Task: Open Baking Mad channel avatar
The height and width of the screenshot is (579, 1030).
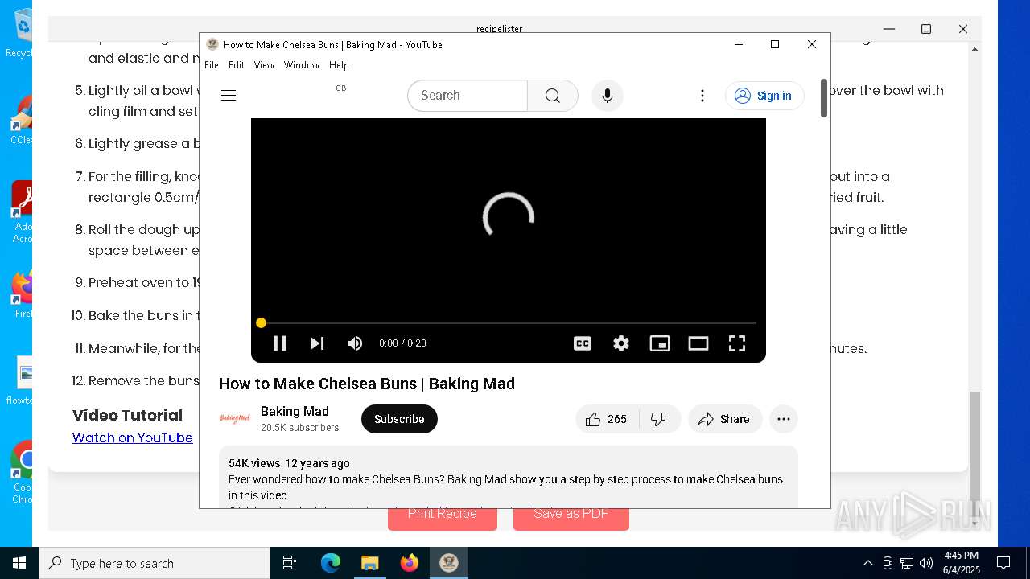Action: (235, 418)
